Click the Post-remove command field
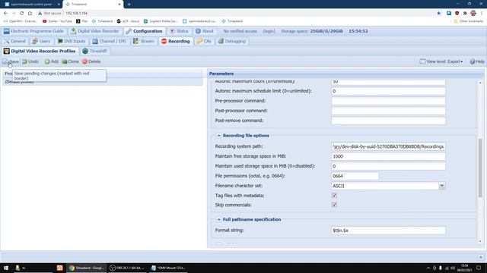 (388, 121)
